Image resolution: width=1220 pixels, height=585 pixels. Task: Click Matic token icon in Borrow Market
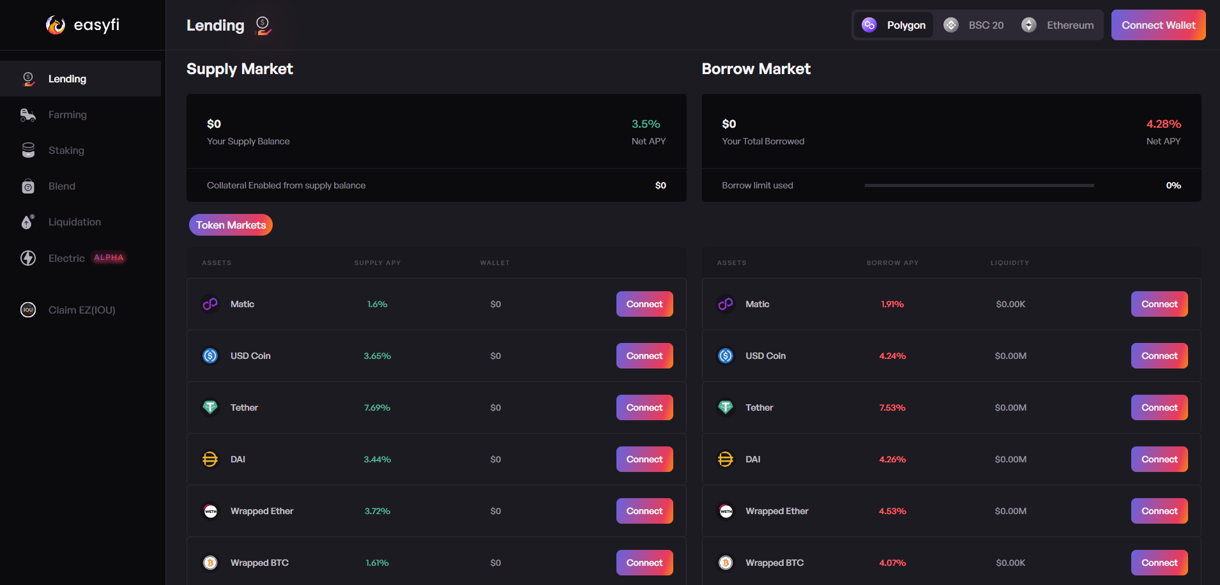[x=726, y=304]
